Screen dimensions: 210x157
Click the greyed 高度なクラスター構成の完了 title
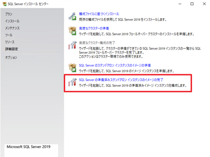click(97, 43)
